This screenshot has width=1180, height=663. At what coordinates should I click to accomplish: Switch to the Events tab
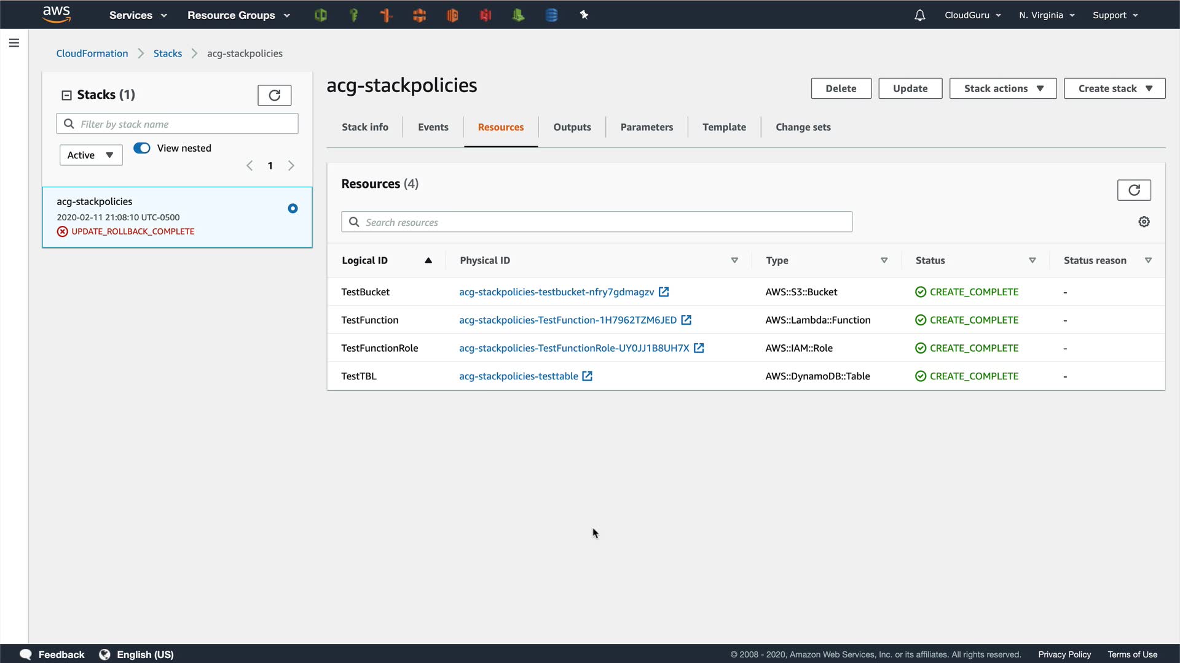coord(433,127)
